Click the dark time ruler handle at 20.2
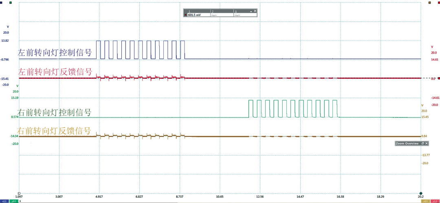Viewport: 440px width, 203px height. click(x=421, y=193)
